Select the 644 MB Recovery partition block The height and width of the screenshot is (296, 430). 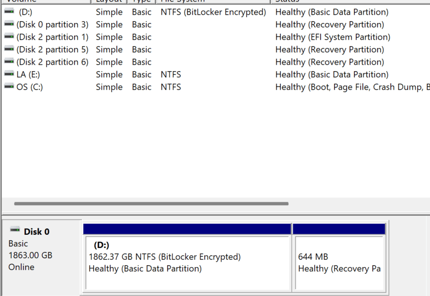click(340, 257)
